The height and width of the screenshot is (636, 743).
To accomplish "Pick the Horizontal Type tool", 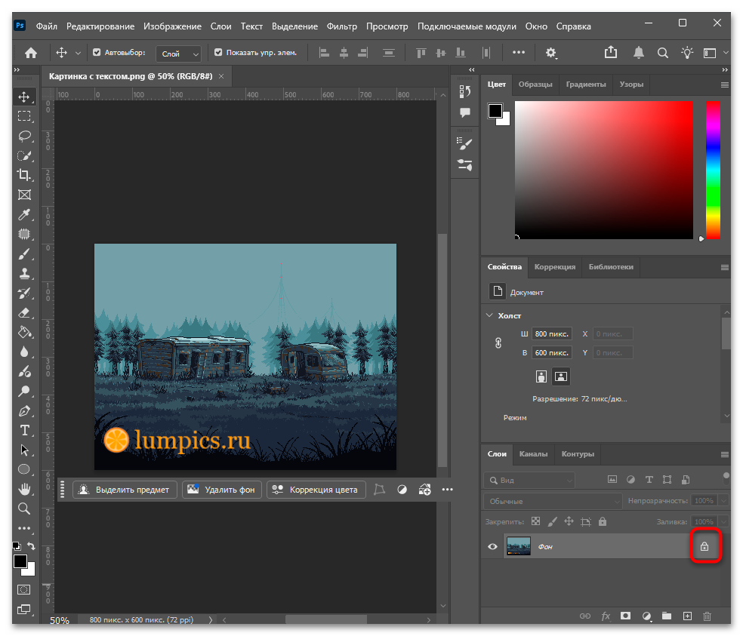I will tap(24, 430).
